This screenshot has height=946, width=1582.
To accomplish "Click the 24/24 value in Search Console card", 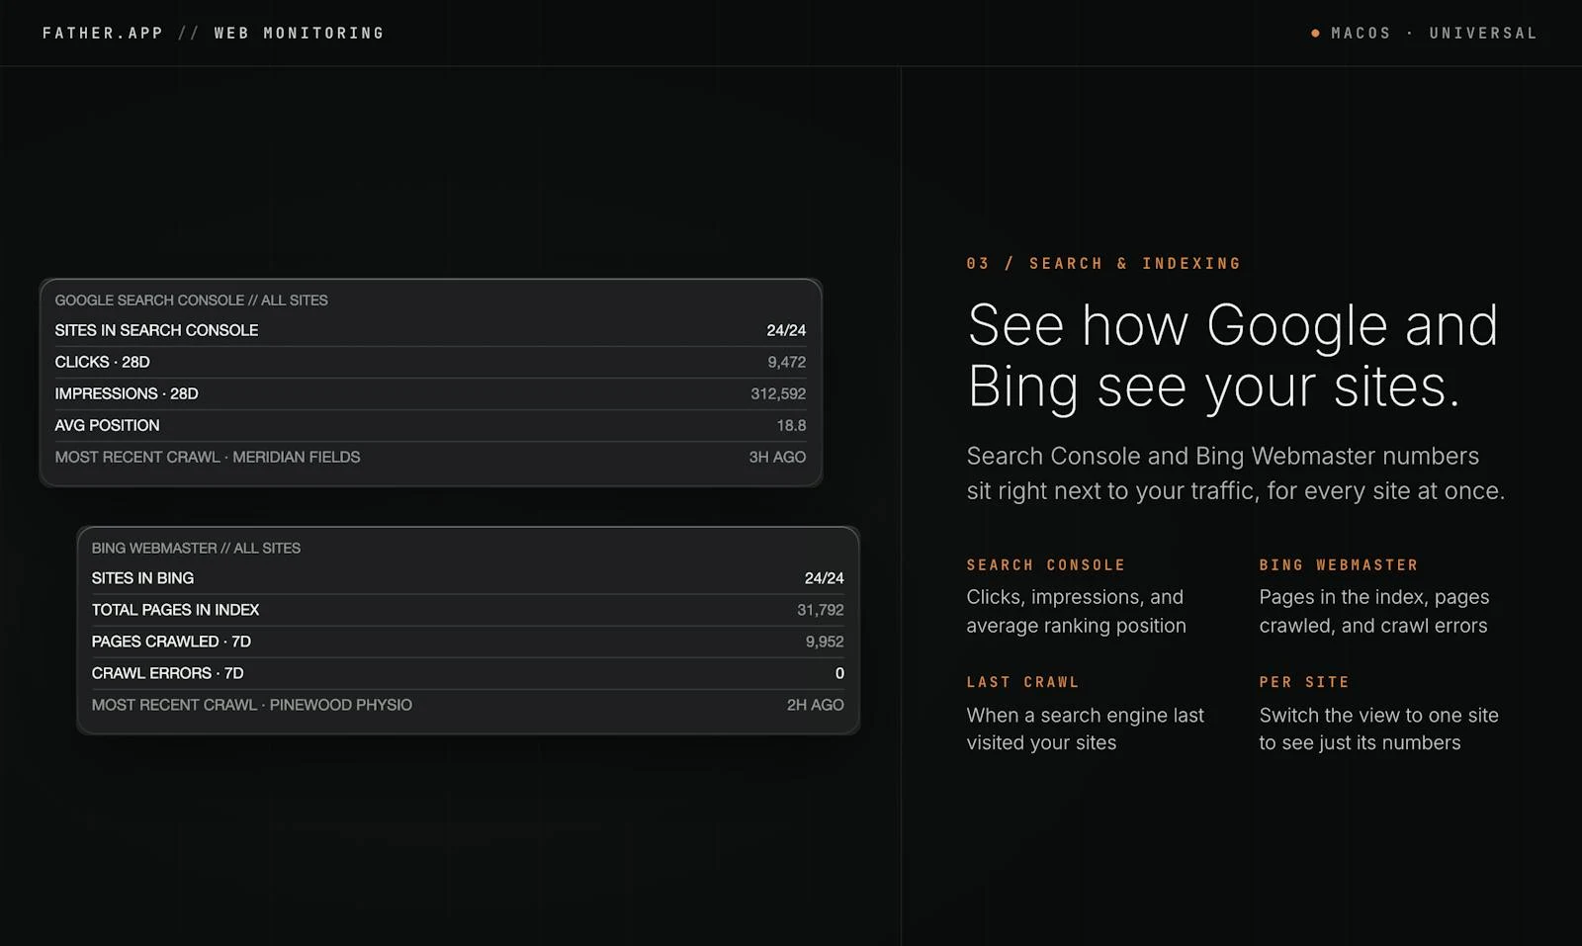I will tap(786, 330).
